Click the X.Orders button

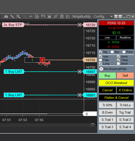(x=125, y=90)
